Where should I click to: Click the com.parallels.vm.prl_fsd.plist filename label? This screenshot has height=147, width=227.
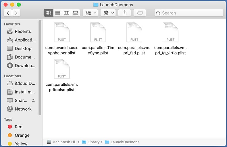pos(134,50)
